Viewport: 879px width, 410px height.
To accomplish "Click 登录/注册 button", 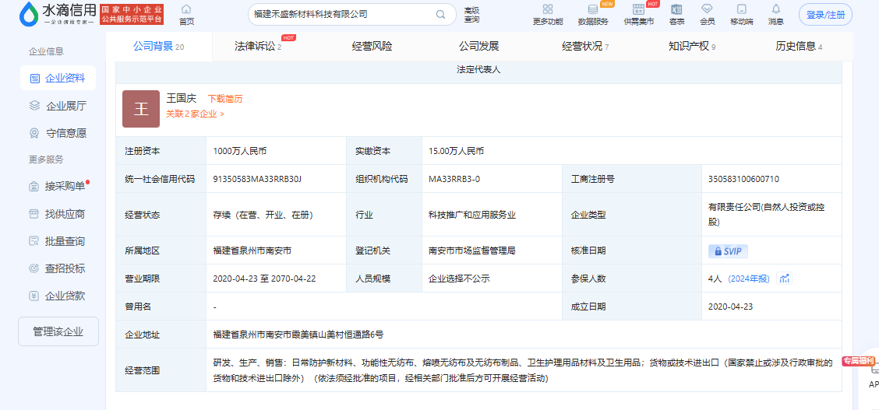I will click(x=825, y=15).
